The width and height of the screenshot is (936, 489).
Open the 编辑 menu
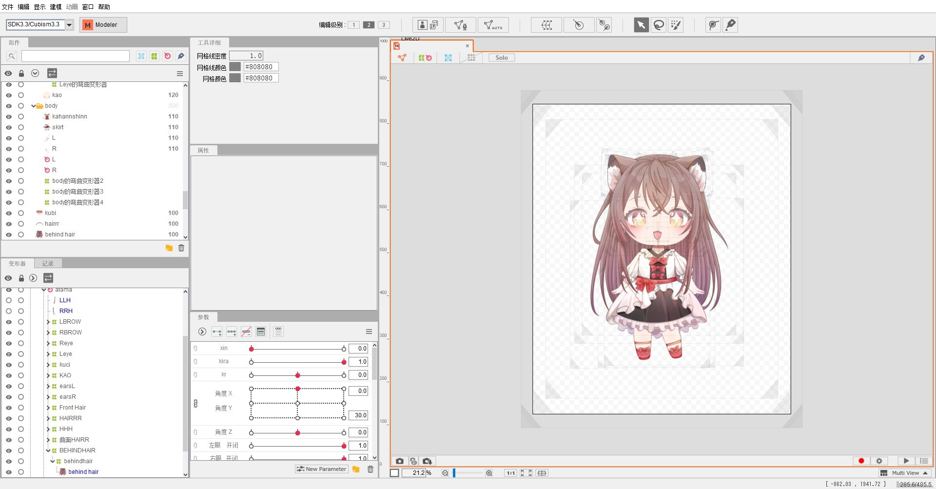[x=23, y=7]
